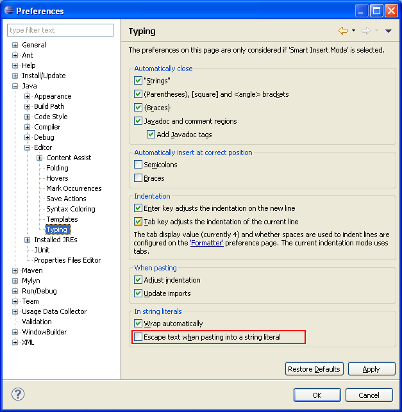Open the forward history dropdown arrow
Screen dimensions: 402x412
(x=376, y=31)
